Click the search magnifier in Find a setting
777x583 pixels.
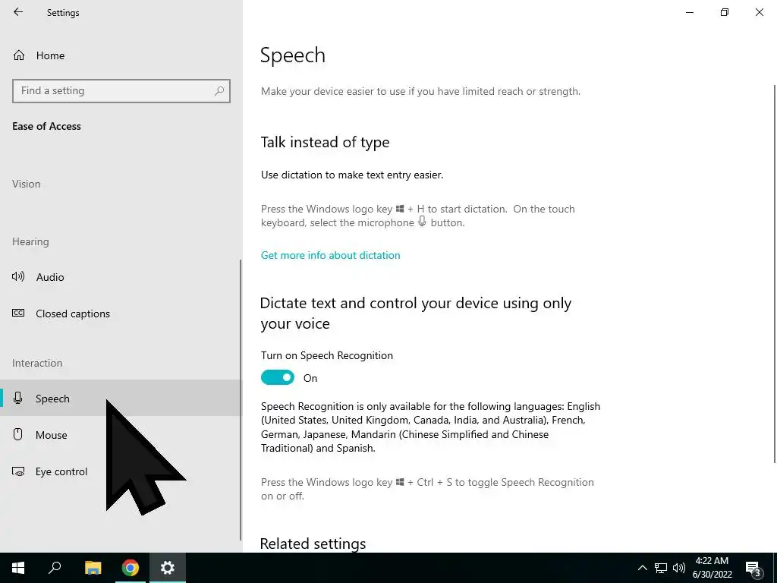point(219,91)
